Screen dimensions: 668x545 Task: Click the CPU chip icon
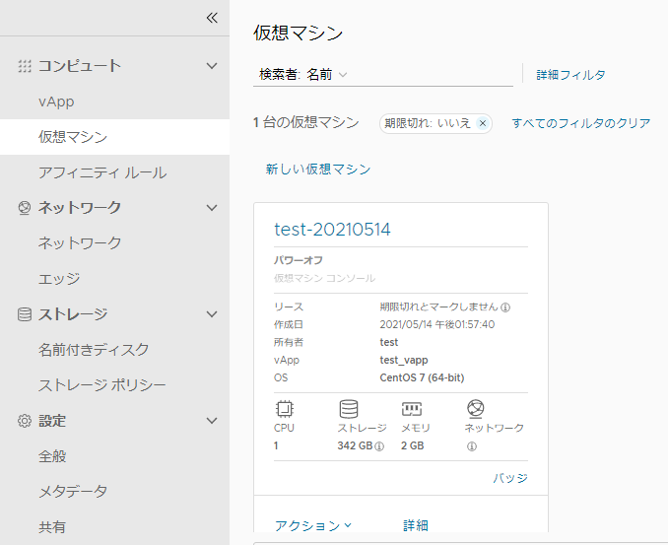(x=285, y=409)
